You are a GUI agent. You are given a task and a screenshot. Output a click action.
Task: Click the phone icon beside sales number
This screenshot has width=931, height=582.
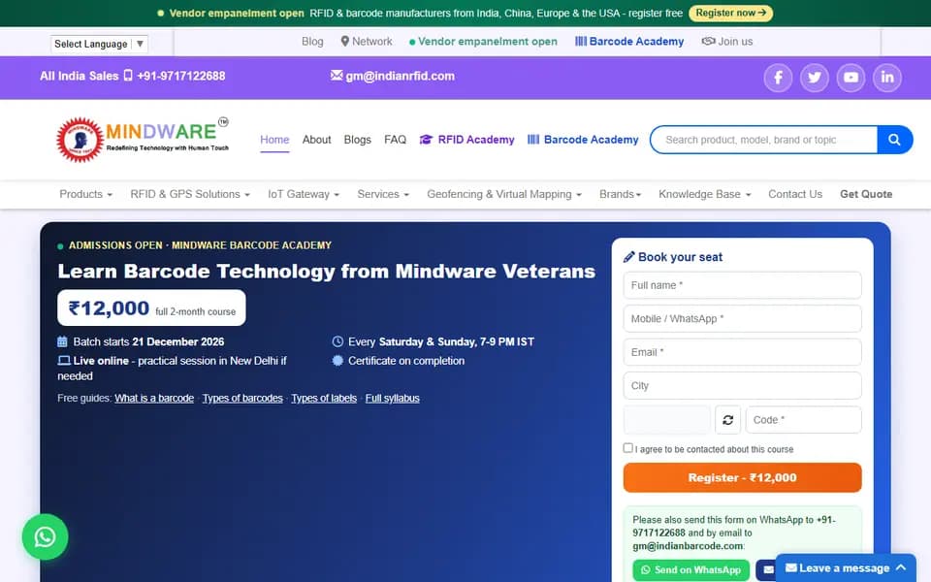[x=128, y=76]
